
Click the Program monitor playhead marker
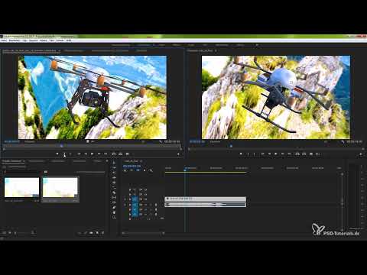[x=231, y=146]
